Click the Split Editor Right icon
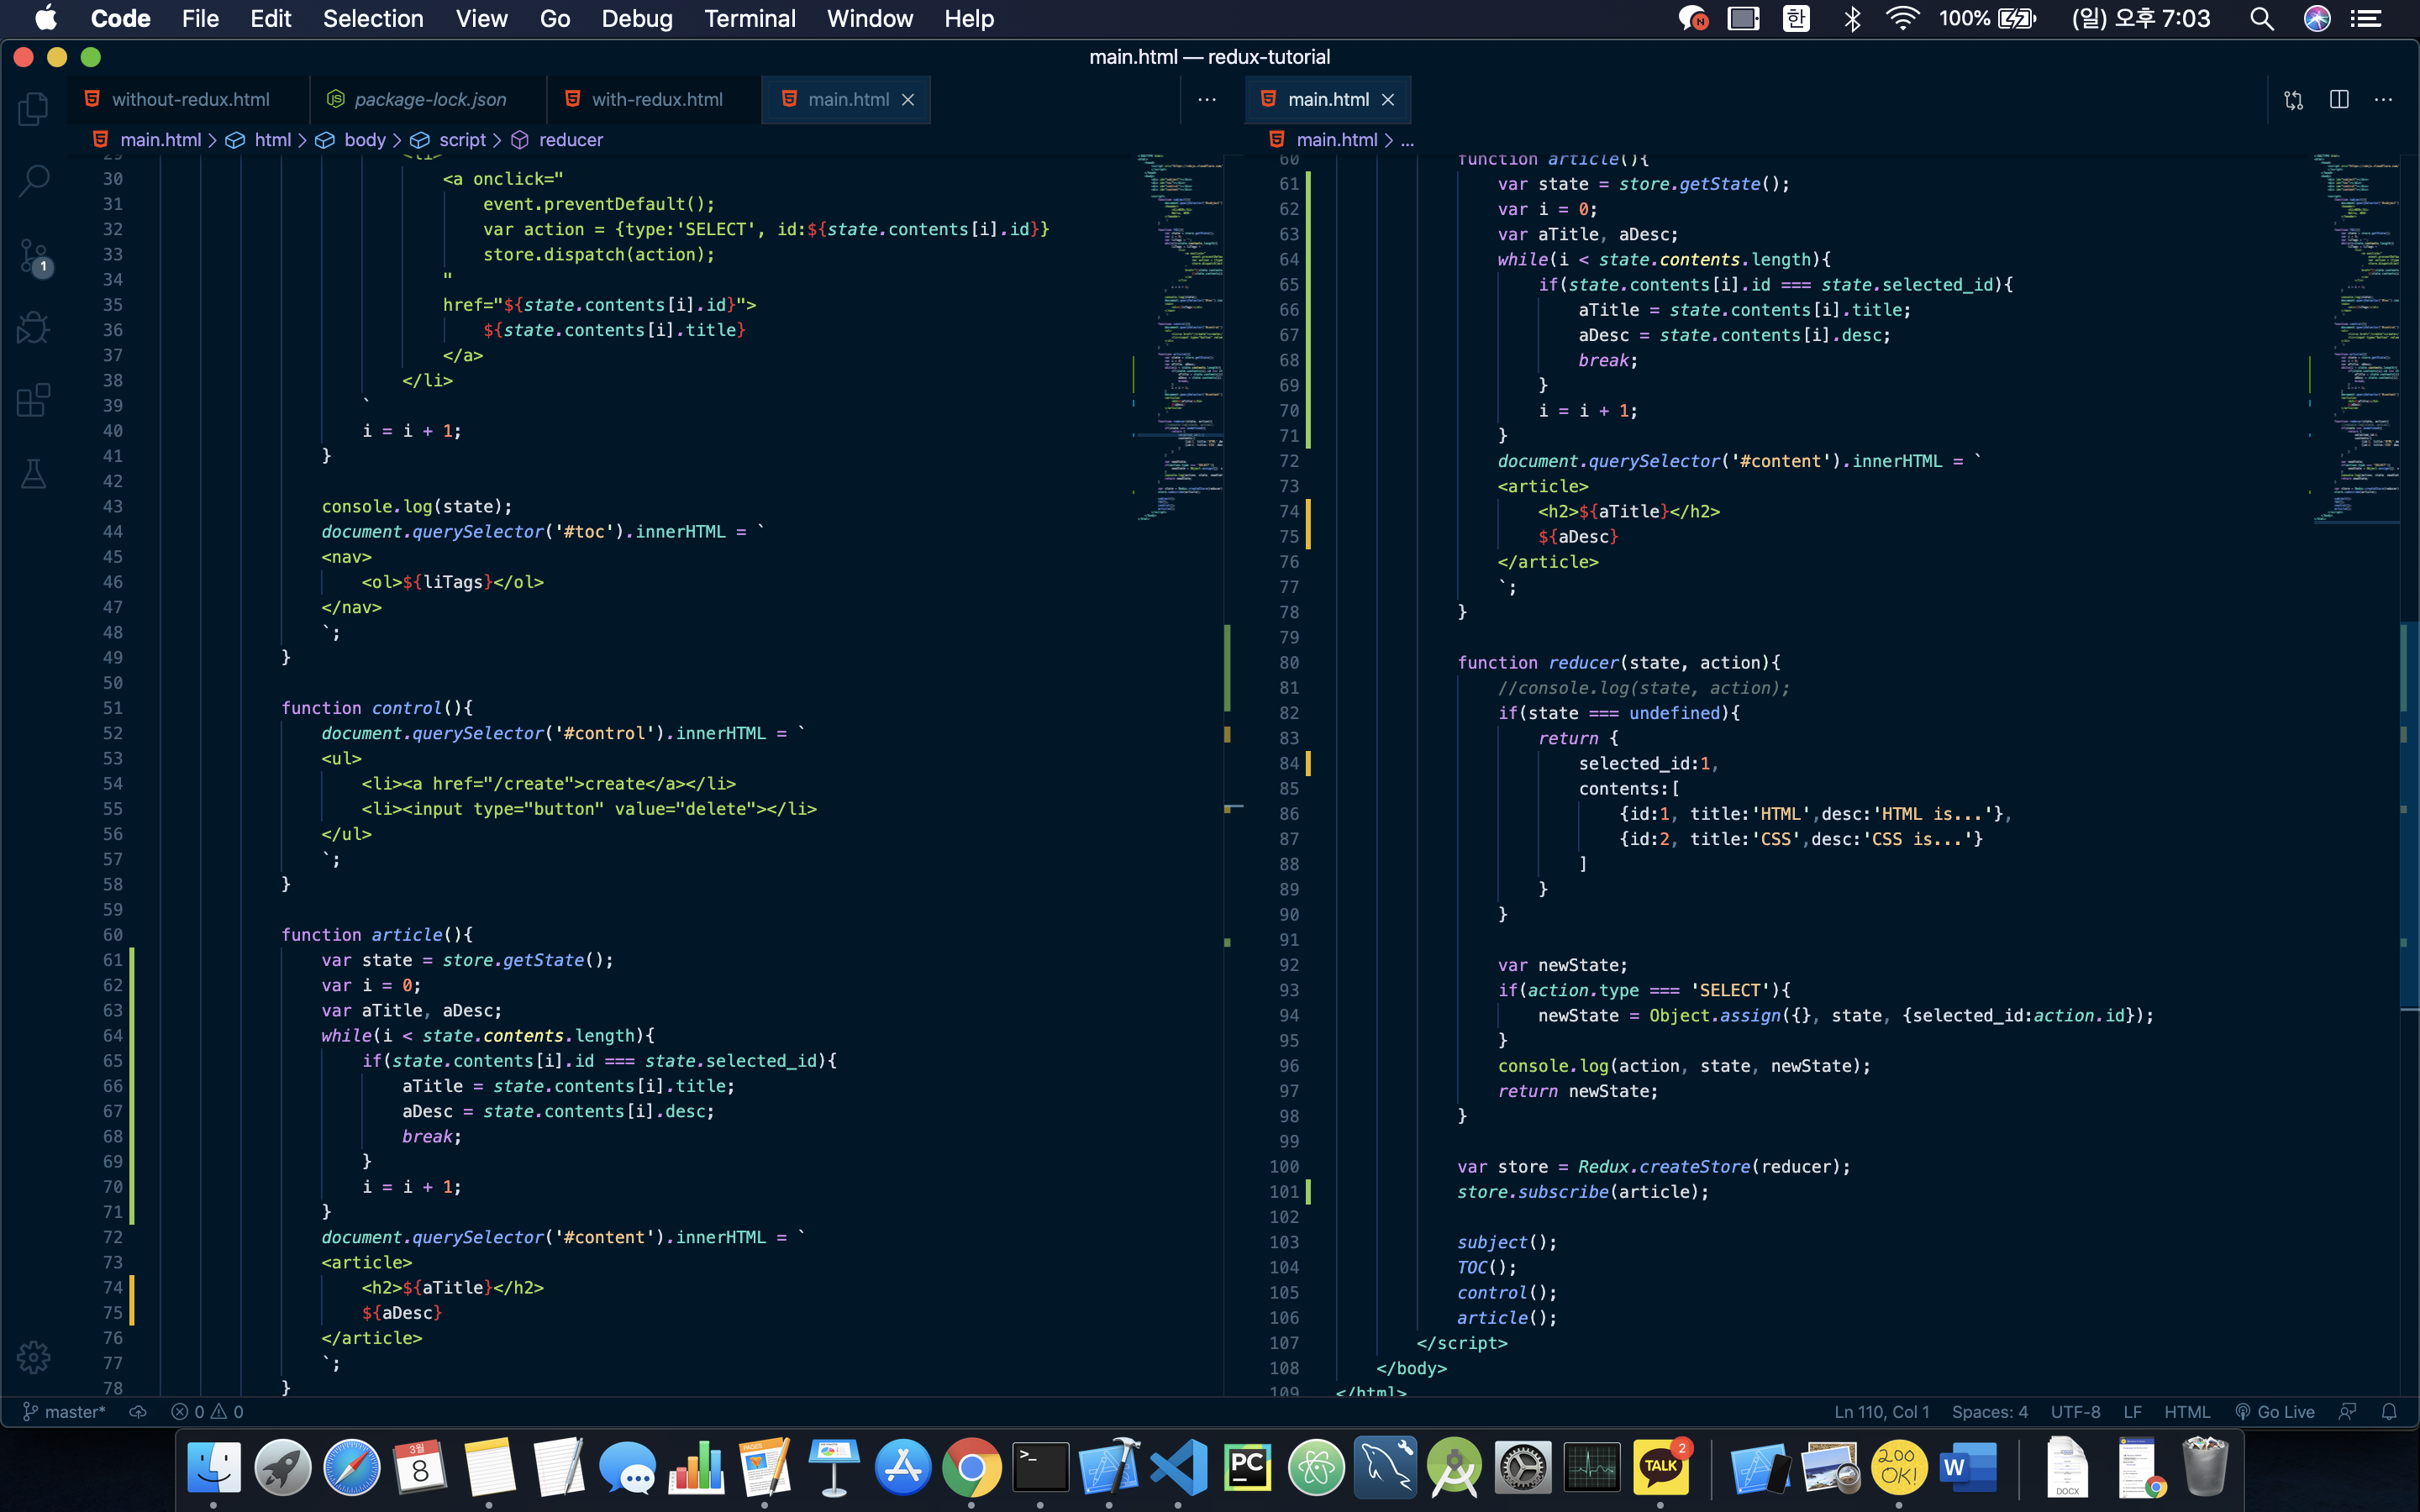Image resolution: width=2420 pixels, height=1512 pixels. 2339,100
